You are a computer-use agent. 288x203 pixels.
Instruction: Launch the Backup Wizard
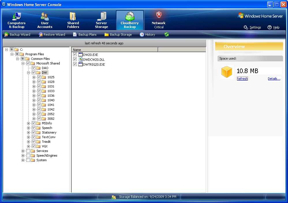17,35
